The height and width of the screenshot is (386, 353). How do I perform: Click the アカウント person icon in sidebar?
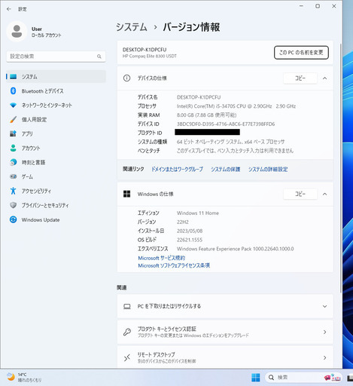tap(13, 148)
